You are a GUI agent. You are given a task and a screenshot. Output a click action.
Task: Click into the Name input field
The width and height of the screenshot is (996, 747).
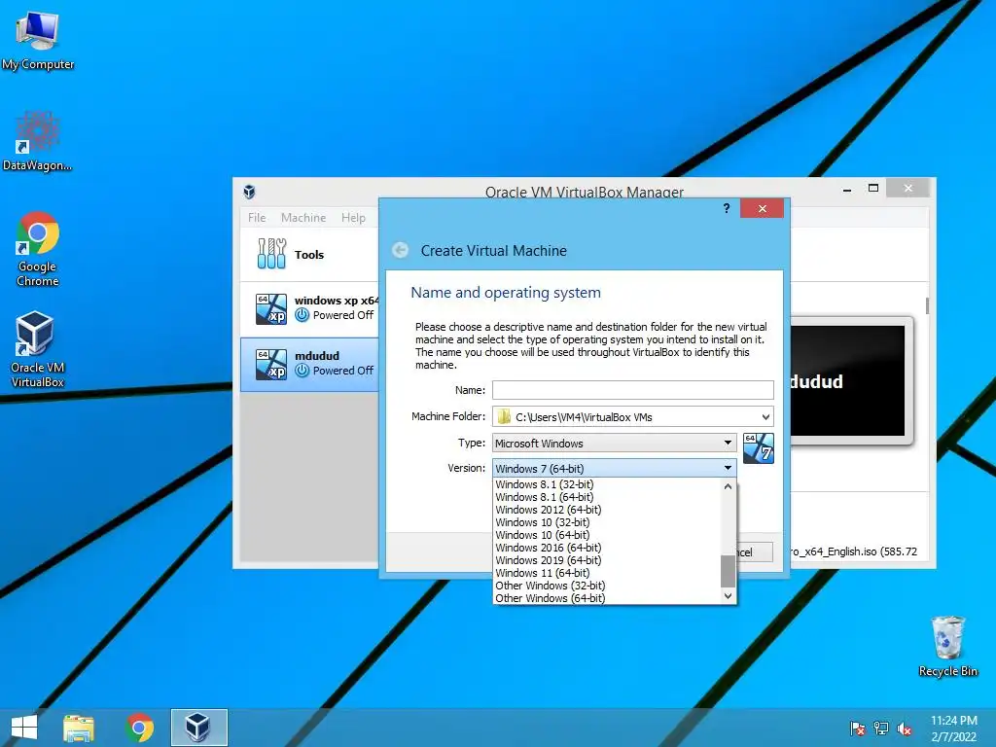(632, 389)
